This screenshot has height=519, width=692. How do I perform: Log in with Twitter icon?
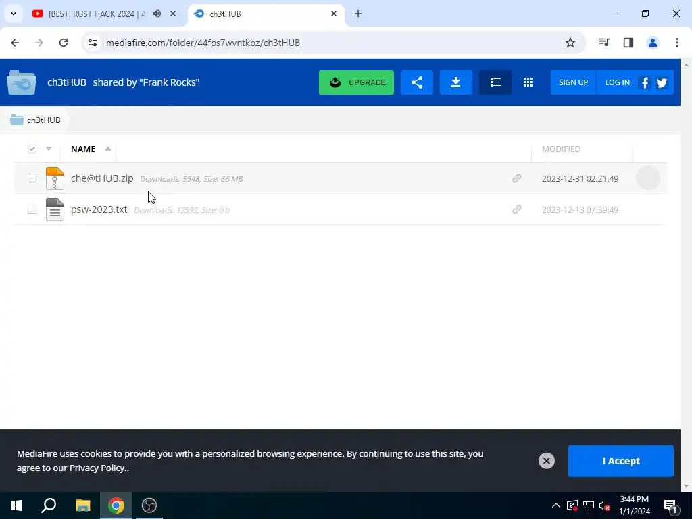tap(662, 82)
